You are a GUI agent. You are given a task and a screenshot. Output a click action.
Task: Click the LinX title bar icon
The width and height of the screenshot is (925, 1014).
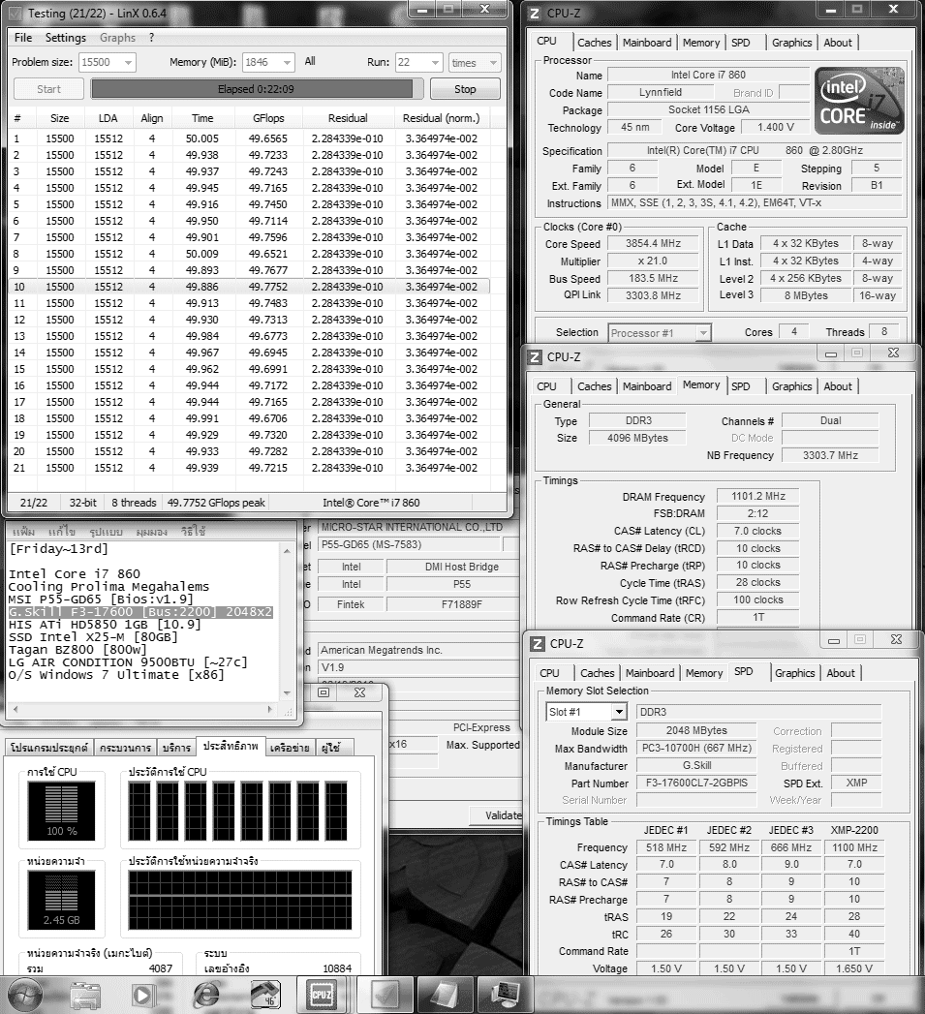coord(15,13)
